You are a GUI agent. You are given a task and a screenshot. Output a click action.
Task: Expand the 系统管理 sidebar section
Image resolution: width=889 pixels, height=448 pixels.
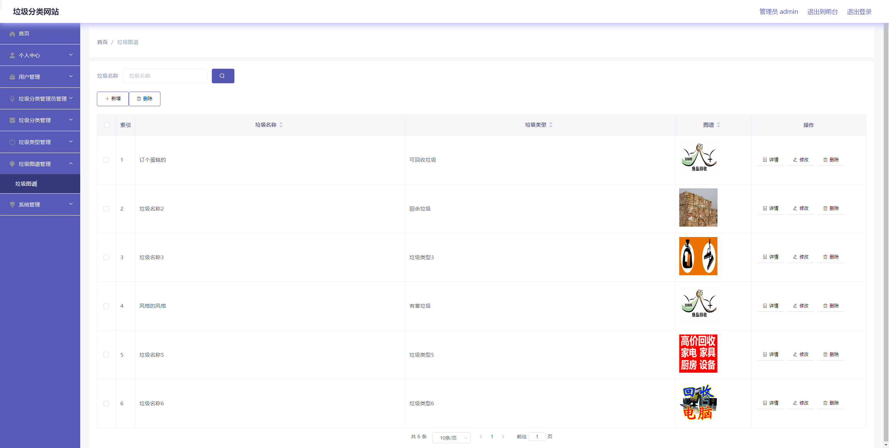pos(40,204)
